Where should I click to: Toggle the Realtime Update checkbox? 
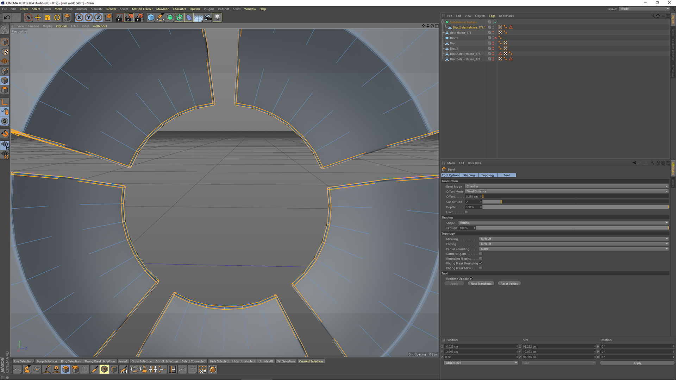point(471,279)
